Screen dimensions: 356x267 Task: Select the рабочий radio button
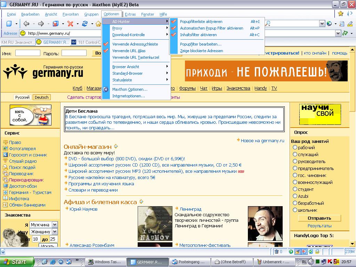295,147
